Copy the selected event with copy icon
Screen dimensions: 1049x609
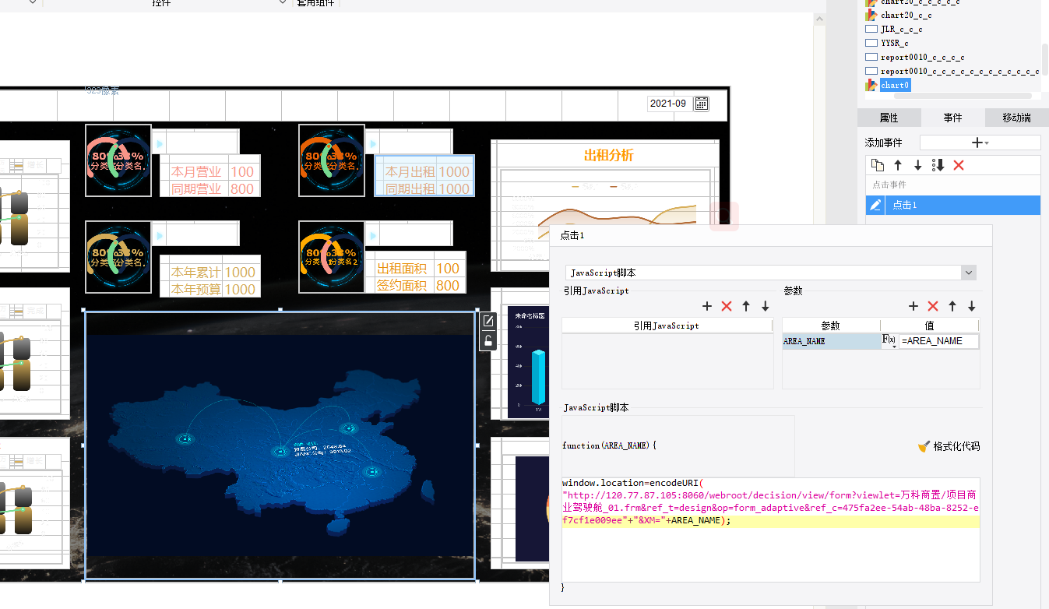(878, 165)
